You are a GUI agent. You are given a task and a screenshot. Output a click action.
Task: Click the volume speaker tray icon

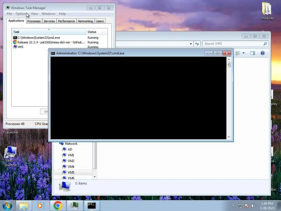click(x=253, y=206)
